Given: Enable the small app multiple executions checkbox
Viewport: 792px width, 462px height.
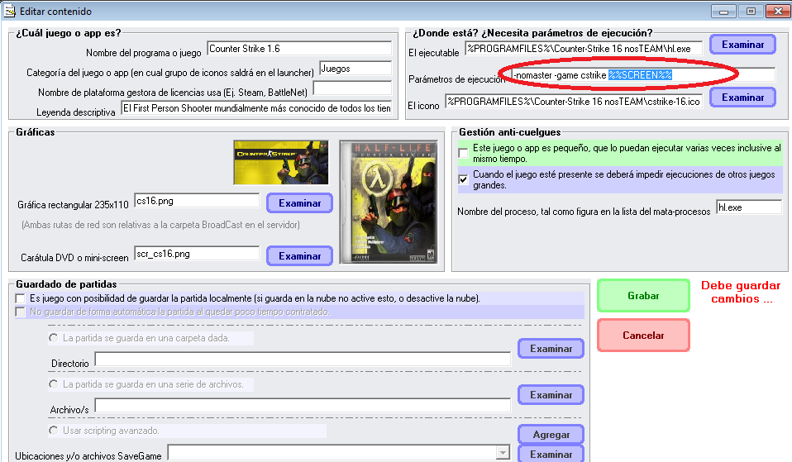Looking at the screenshot, I should pyautogui.click(x=463, y=153).
